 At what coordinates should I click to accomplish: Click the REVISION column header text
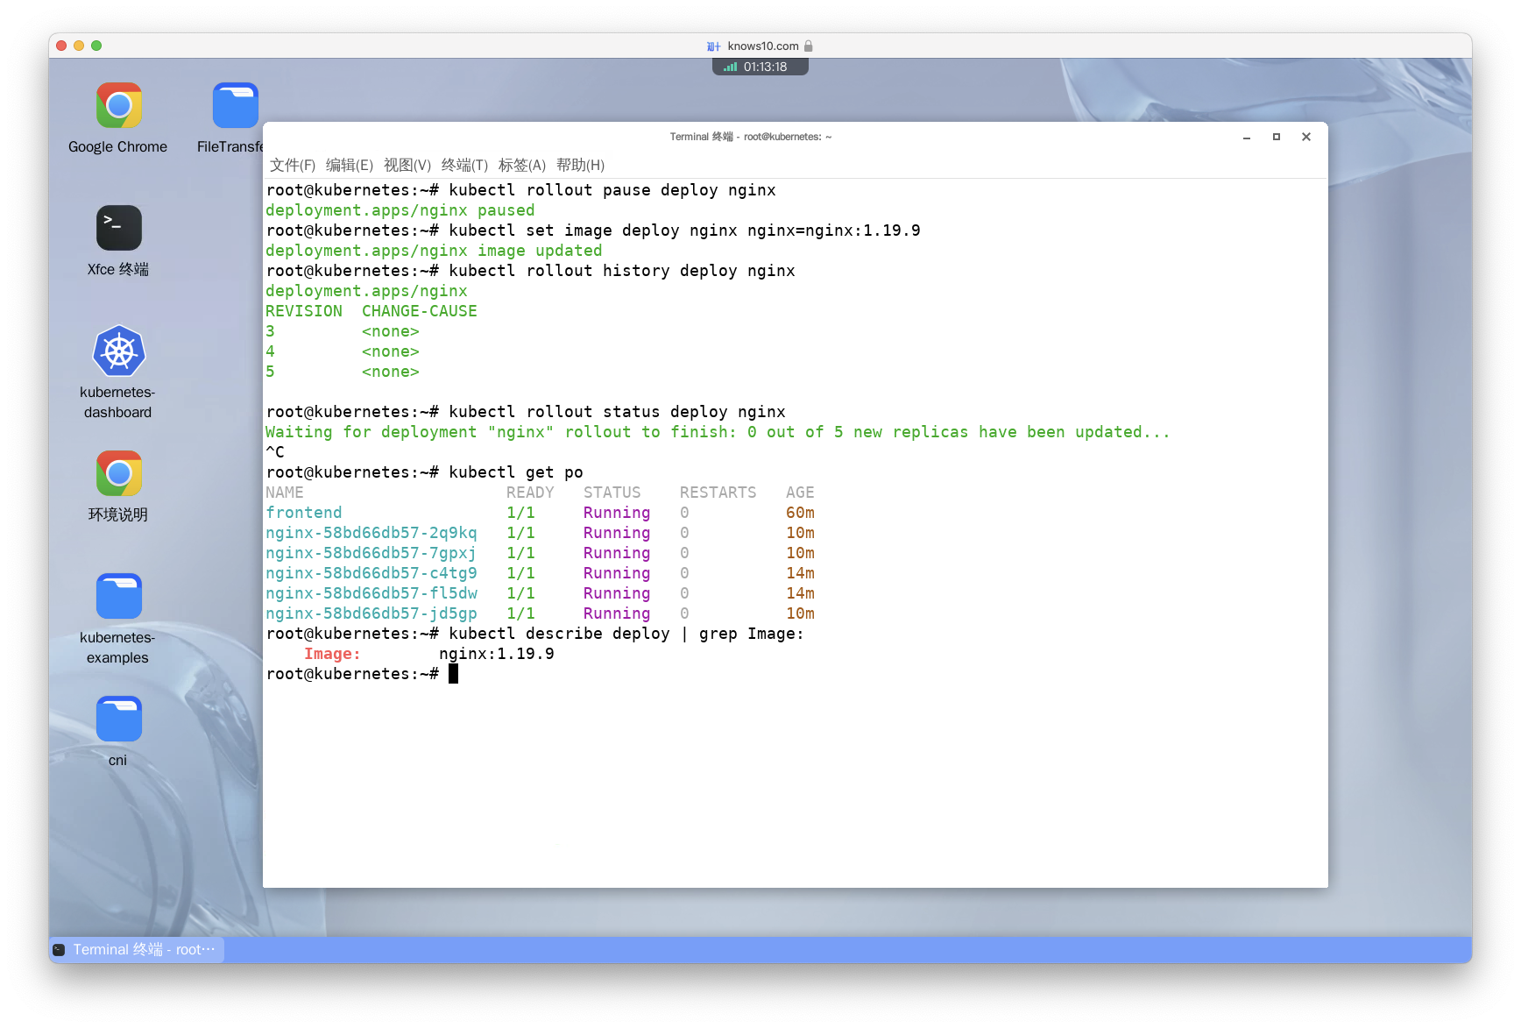pyautogui.click(x=304, y=311)
